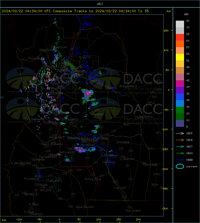
Task: Select the royal blue swatch below 36 dBZ
Action: tap(180, 97)
